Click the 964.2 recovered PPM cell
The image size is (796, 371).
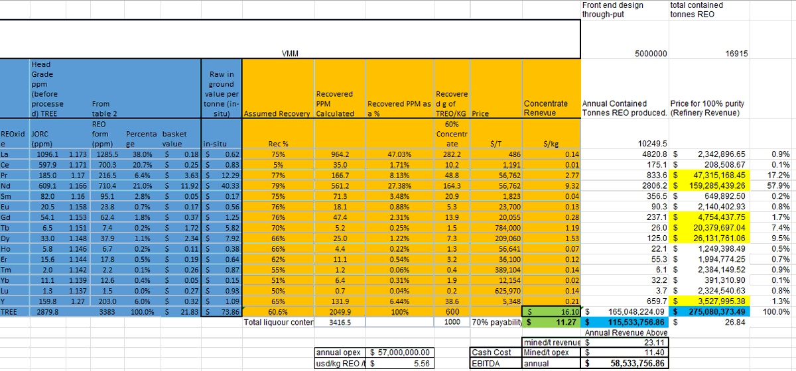tap(340, 154)
